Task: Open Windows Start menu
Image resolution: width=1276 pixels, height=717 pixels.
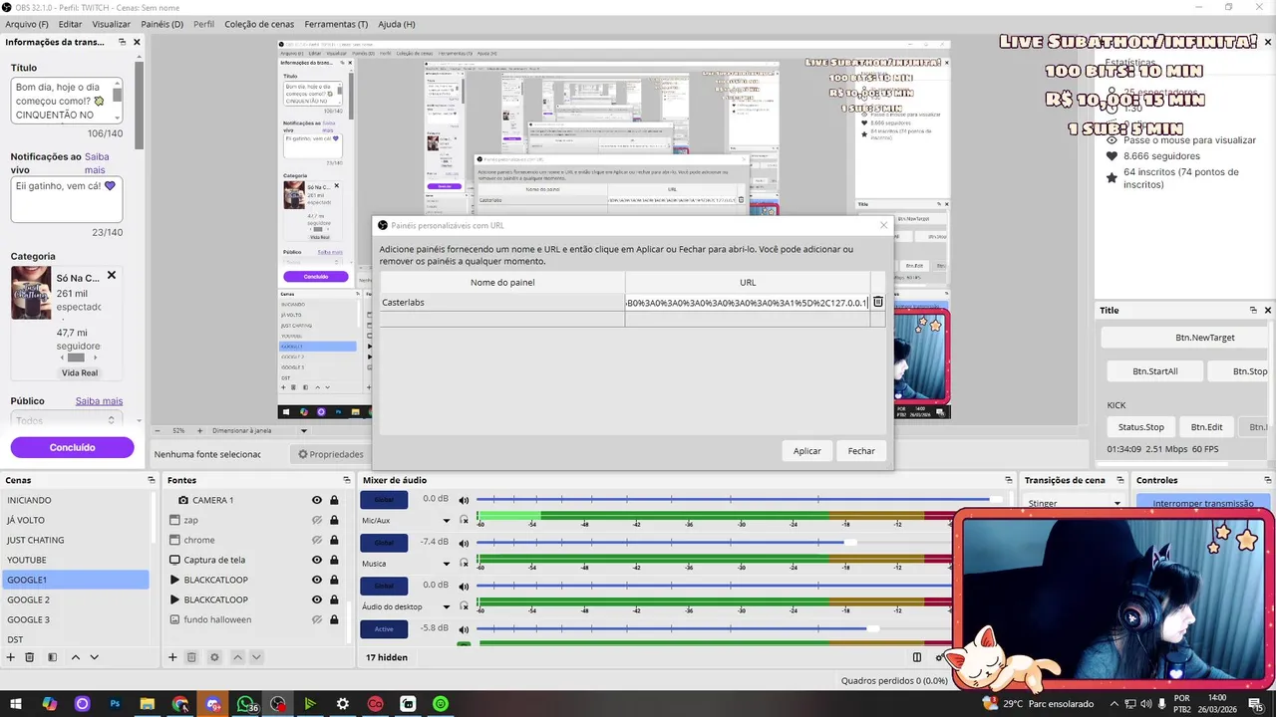Action: (17, 704)
